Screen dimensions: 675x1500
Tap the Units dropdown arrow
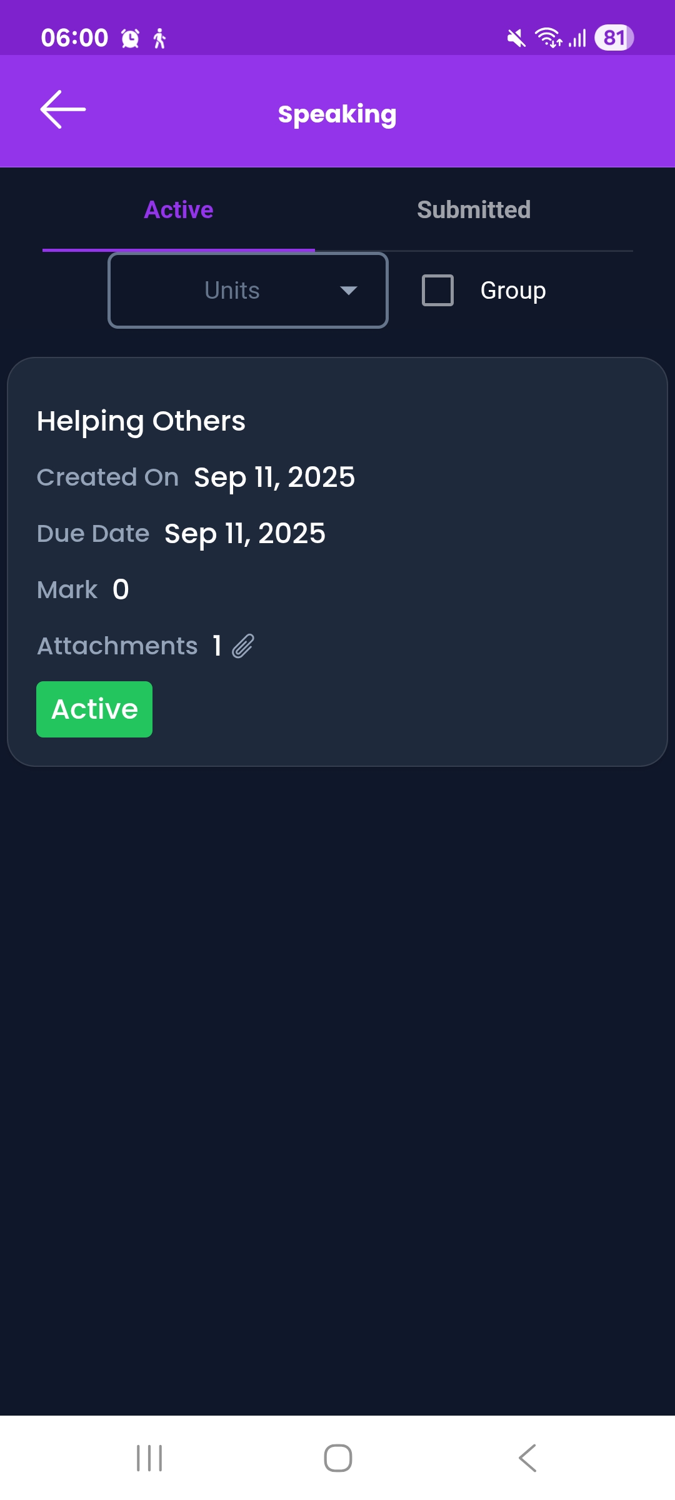tap(348, 291)
